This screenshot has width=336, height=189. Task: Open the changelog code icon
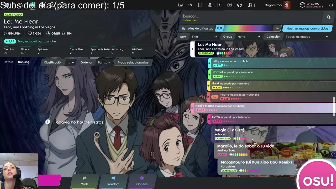point(190,5)
